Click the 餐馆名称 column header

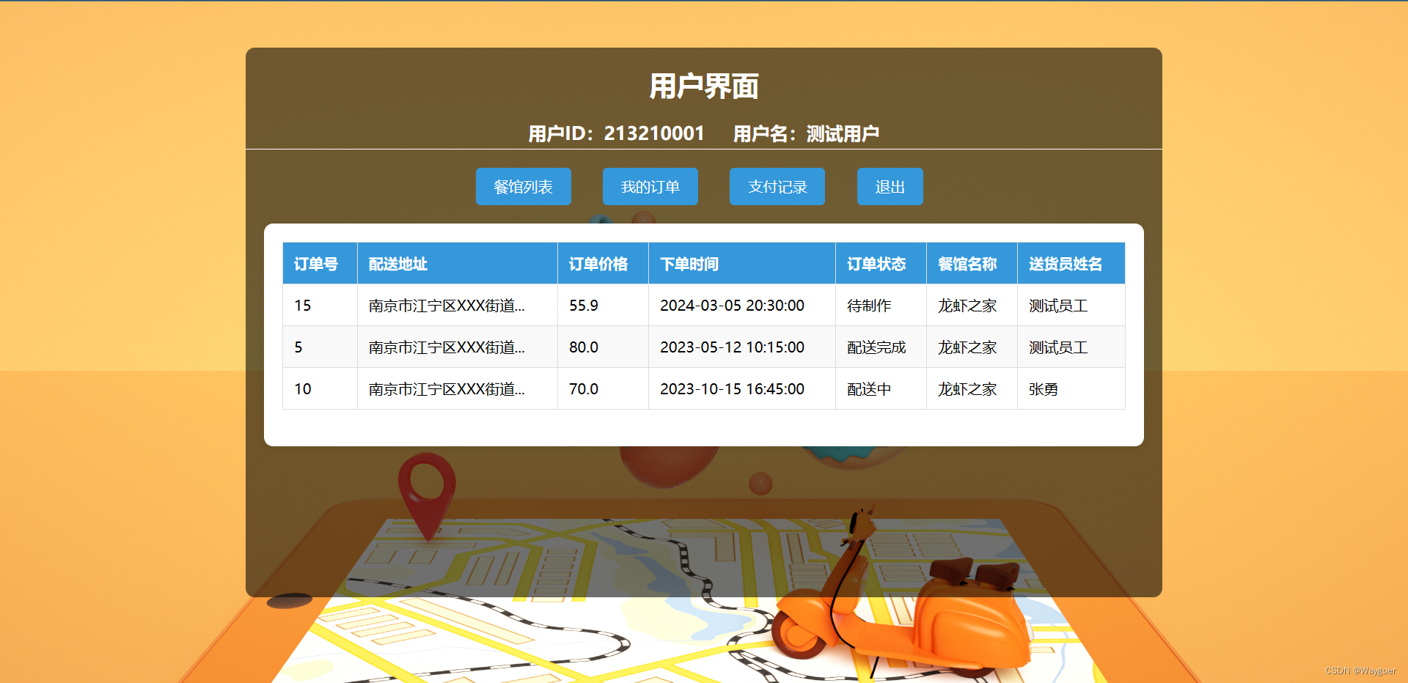pos(972,264)
